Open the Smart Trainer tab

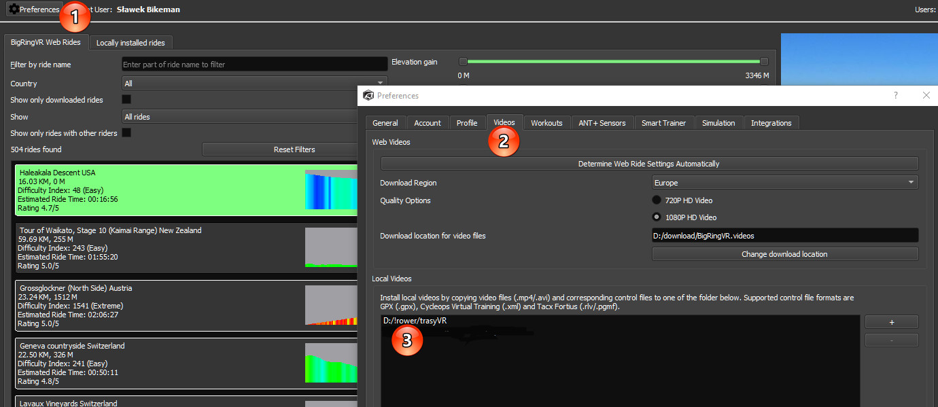(x=664, y=122)
